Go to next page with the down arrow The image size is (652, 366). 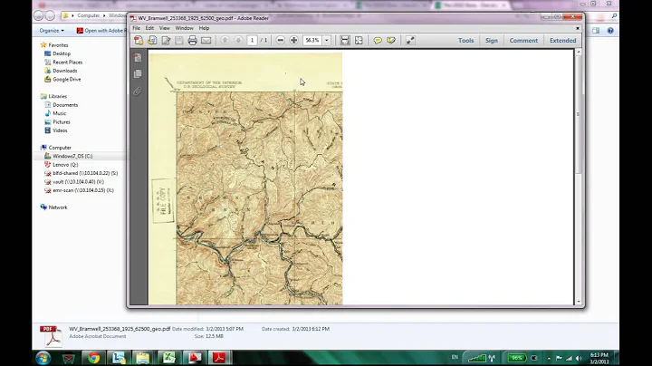pos(238,41)
